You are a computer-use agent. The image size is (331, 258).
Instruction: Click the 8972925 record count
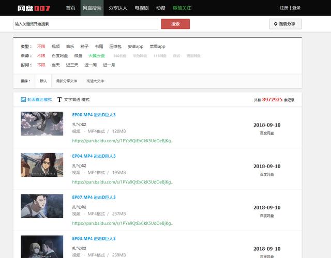click(273, 100)
